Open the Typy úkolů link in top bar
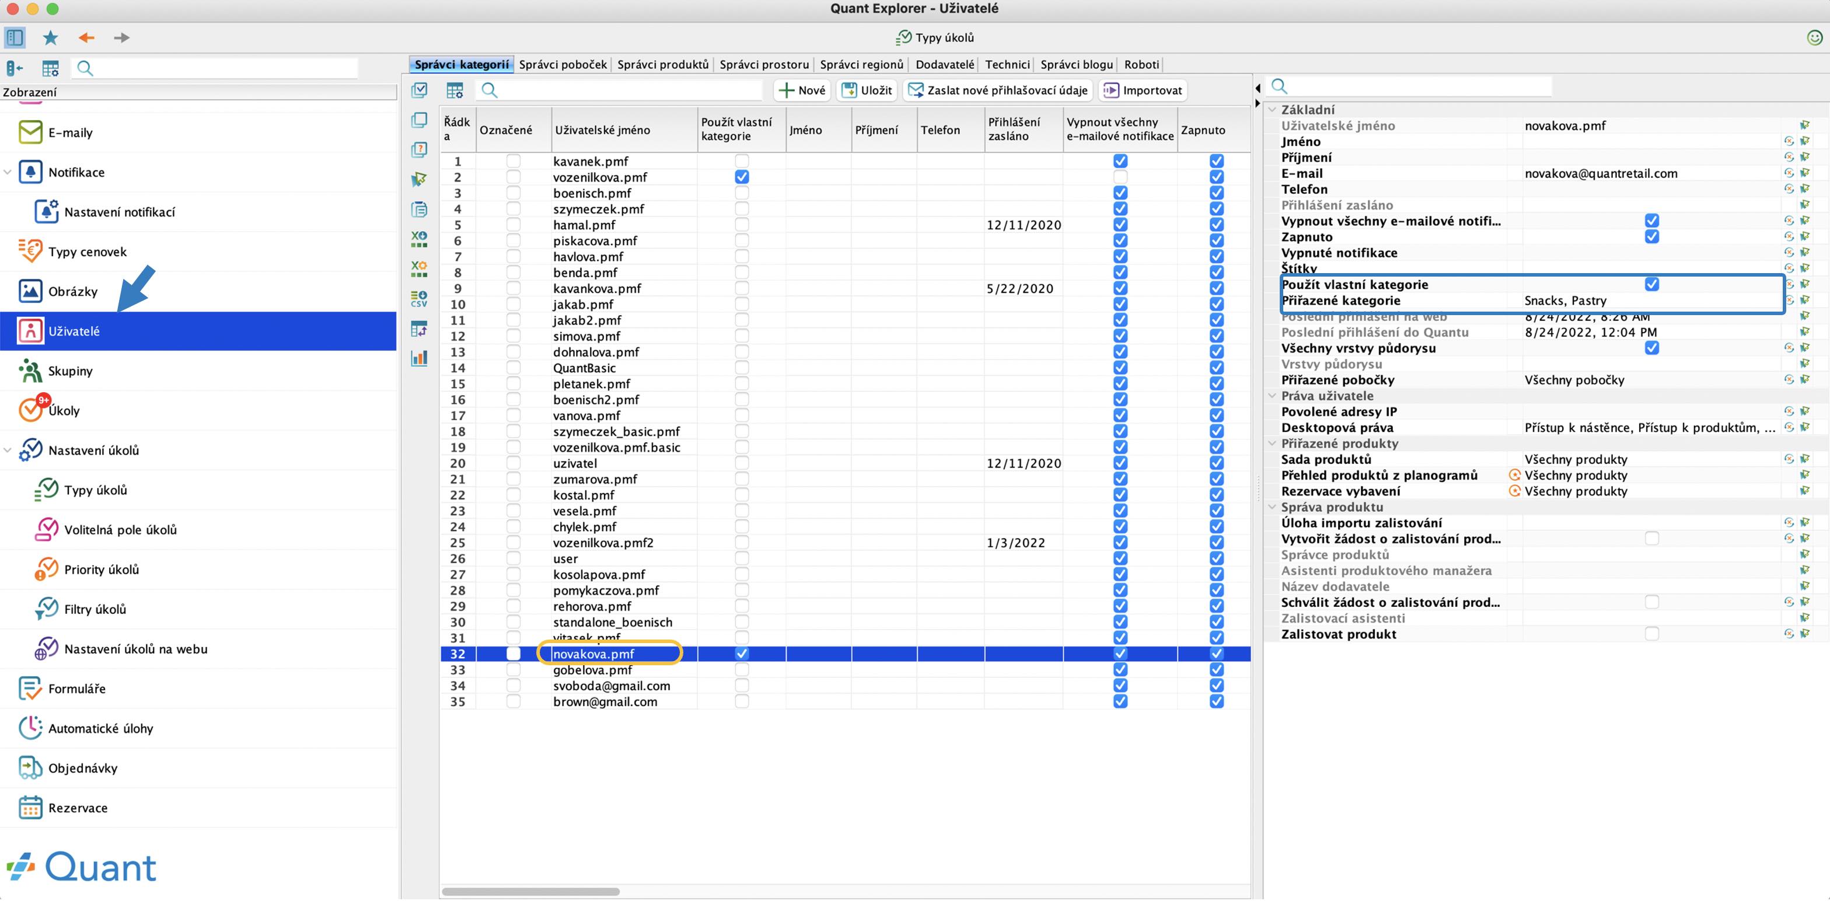Image resolution: width=1830 pixels, height=901 pixels. (x=935, y=37)
